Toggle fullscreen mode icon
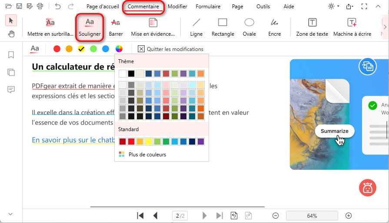 (x=364, y=6)
